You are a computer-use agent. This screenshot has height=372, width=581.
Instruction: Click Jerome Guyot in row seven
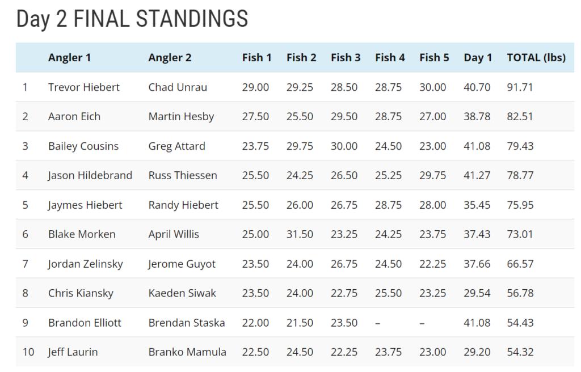tap(182, 264)
